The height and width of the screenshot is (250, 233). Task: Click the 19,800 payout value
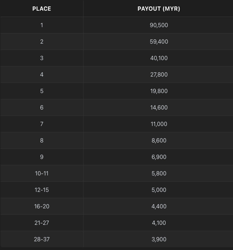[159, 91]
